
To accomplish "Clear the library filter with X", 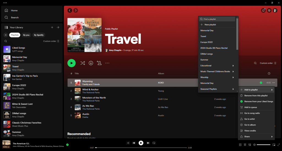I will (6, 35).
